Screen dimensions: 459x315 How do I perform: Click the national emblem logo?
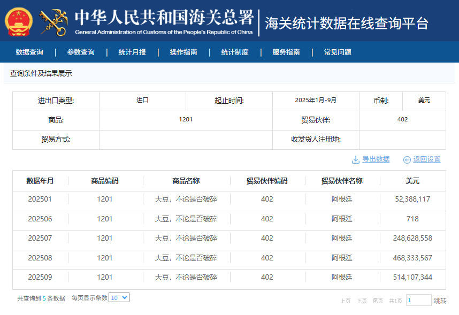tap(19, 21)
